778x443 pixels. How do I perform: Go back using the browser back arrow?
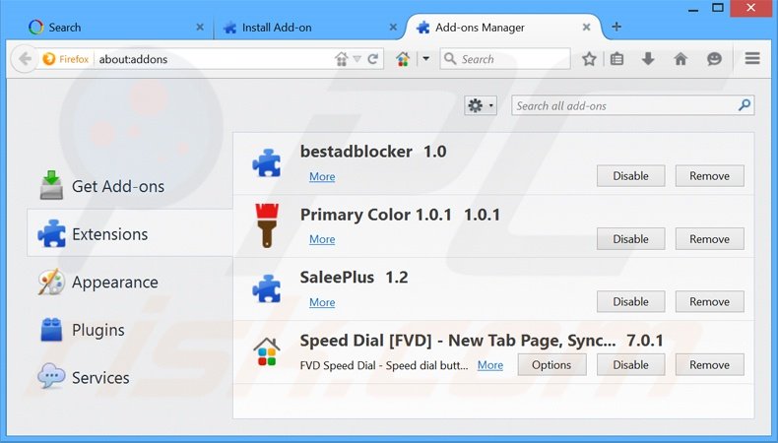[25, 59]
